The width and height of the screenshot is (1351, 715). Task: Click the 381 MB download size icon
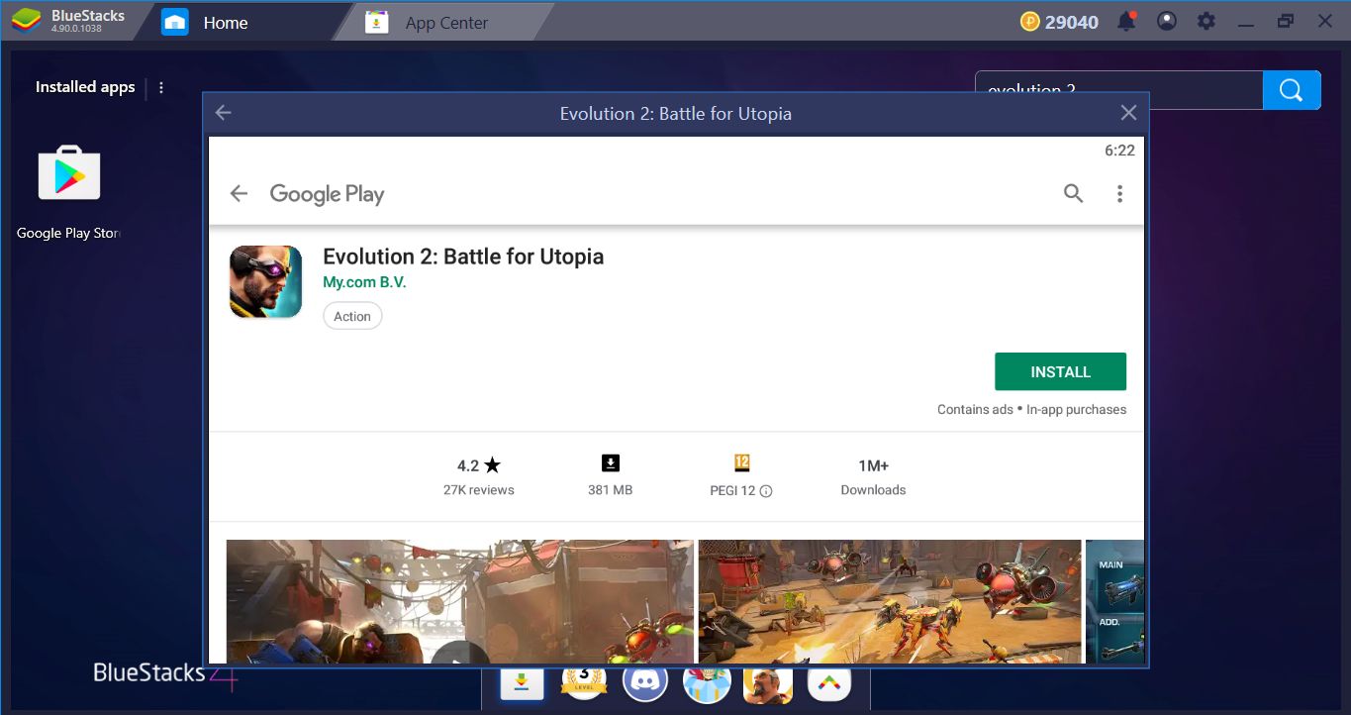click(610, 463)
